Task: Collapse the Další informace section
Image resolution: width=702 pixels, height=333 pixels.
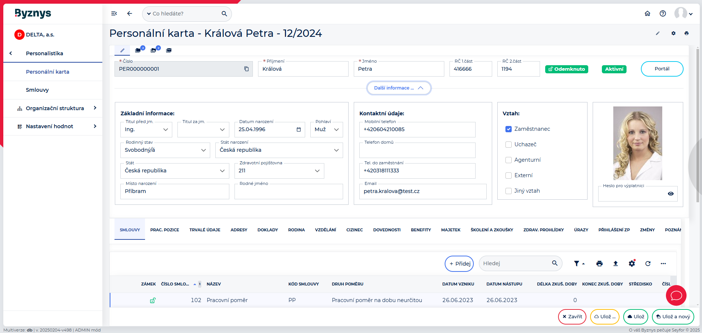Action: click(x=399, y=88)
